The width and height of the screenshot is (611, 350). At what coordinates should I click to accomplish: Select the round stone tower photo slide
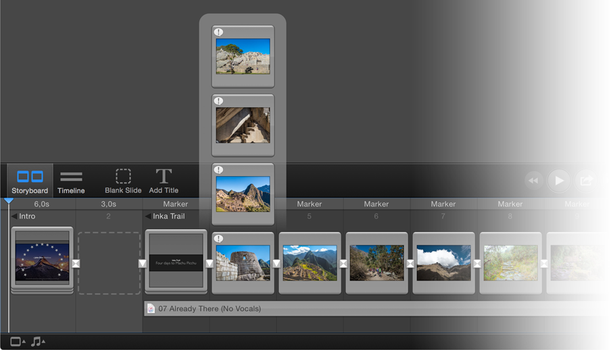click(x=243, y=263)
